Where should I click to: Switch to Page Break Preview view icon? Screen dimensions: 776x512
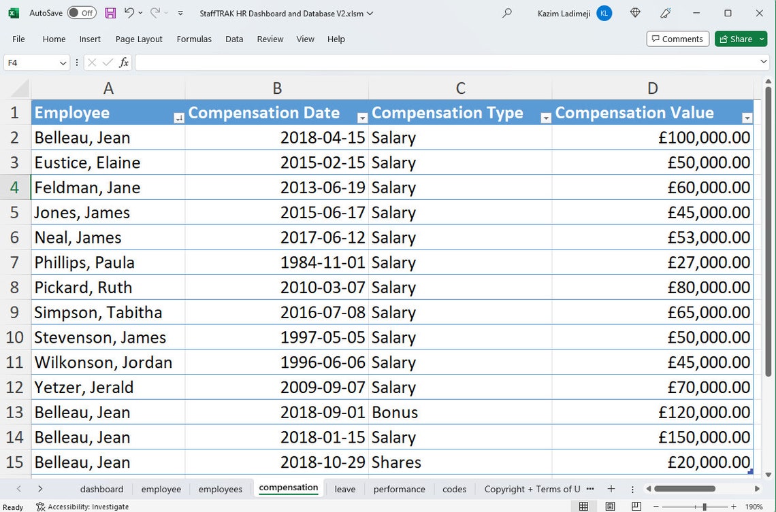click(636, 507)
